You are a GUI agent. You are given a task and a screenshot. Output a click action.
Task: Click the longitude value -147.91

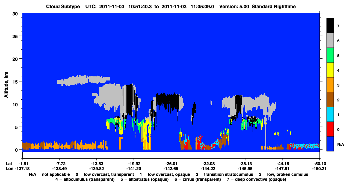pyautogui.click(x=282, y=169)
